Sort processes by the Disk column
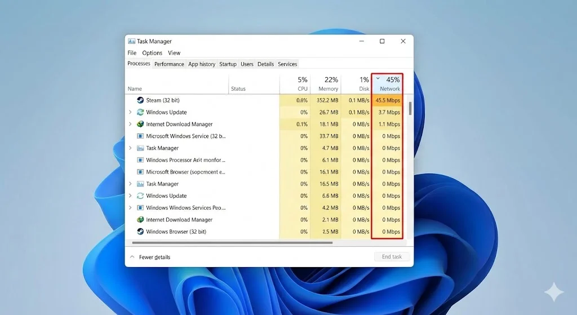 tap(356, 84)
